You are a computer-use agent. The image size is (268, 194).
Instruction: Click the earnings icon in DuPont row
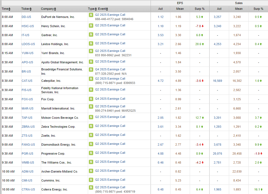pyautogui.click(x=91, y=15)
